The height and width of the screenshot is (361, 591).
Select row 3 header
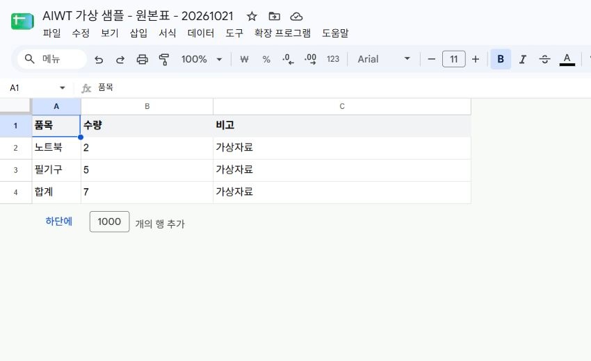click(x=15, y=170)
